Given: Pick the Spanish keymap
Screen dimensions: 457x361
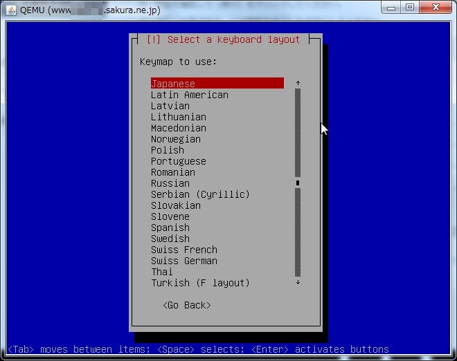Looking at the screenshot, I should (170, 228).
